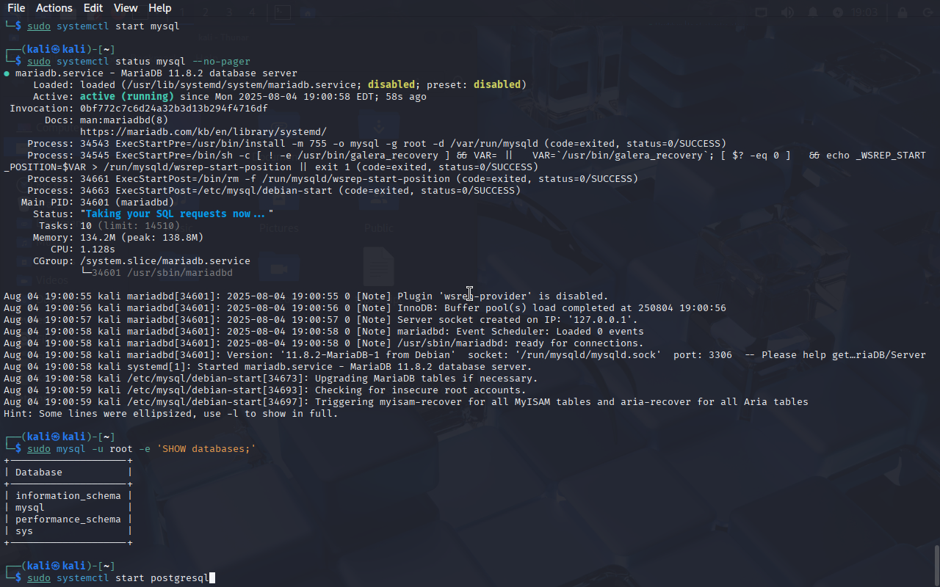Click the terminal's vertical scrollbar thumb

[936, 565]
